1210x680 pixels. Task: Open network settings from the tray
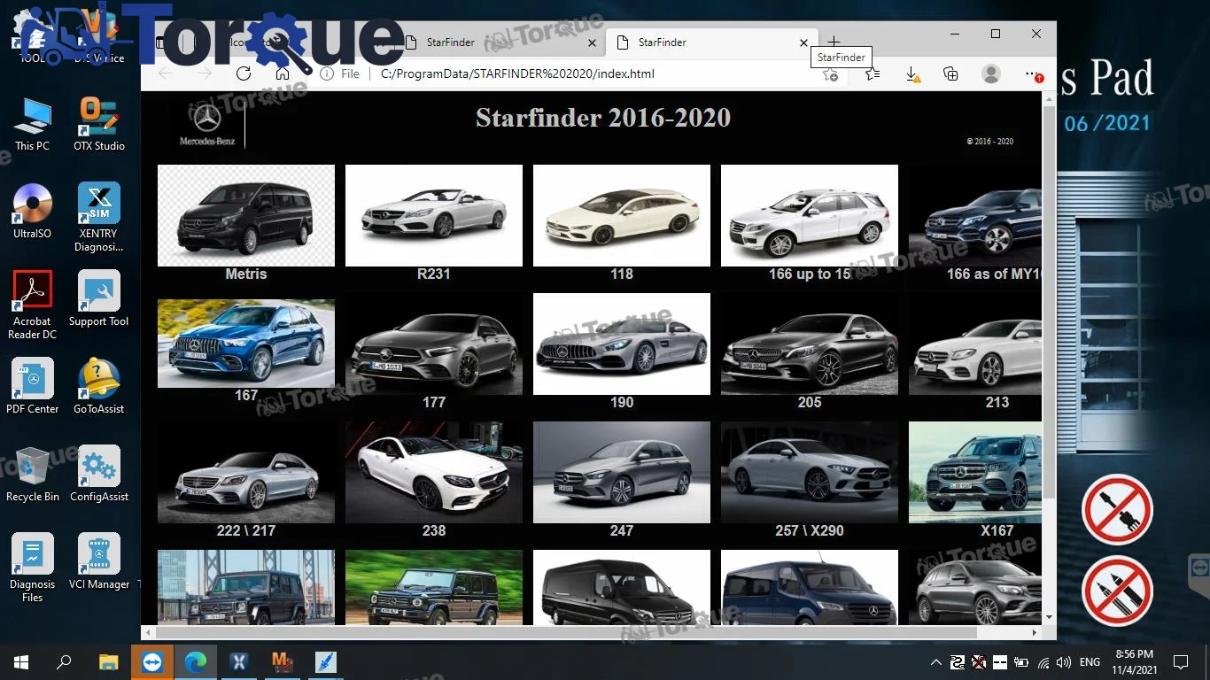1043,662
